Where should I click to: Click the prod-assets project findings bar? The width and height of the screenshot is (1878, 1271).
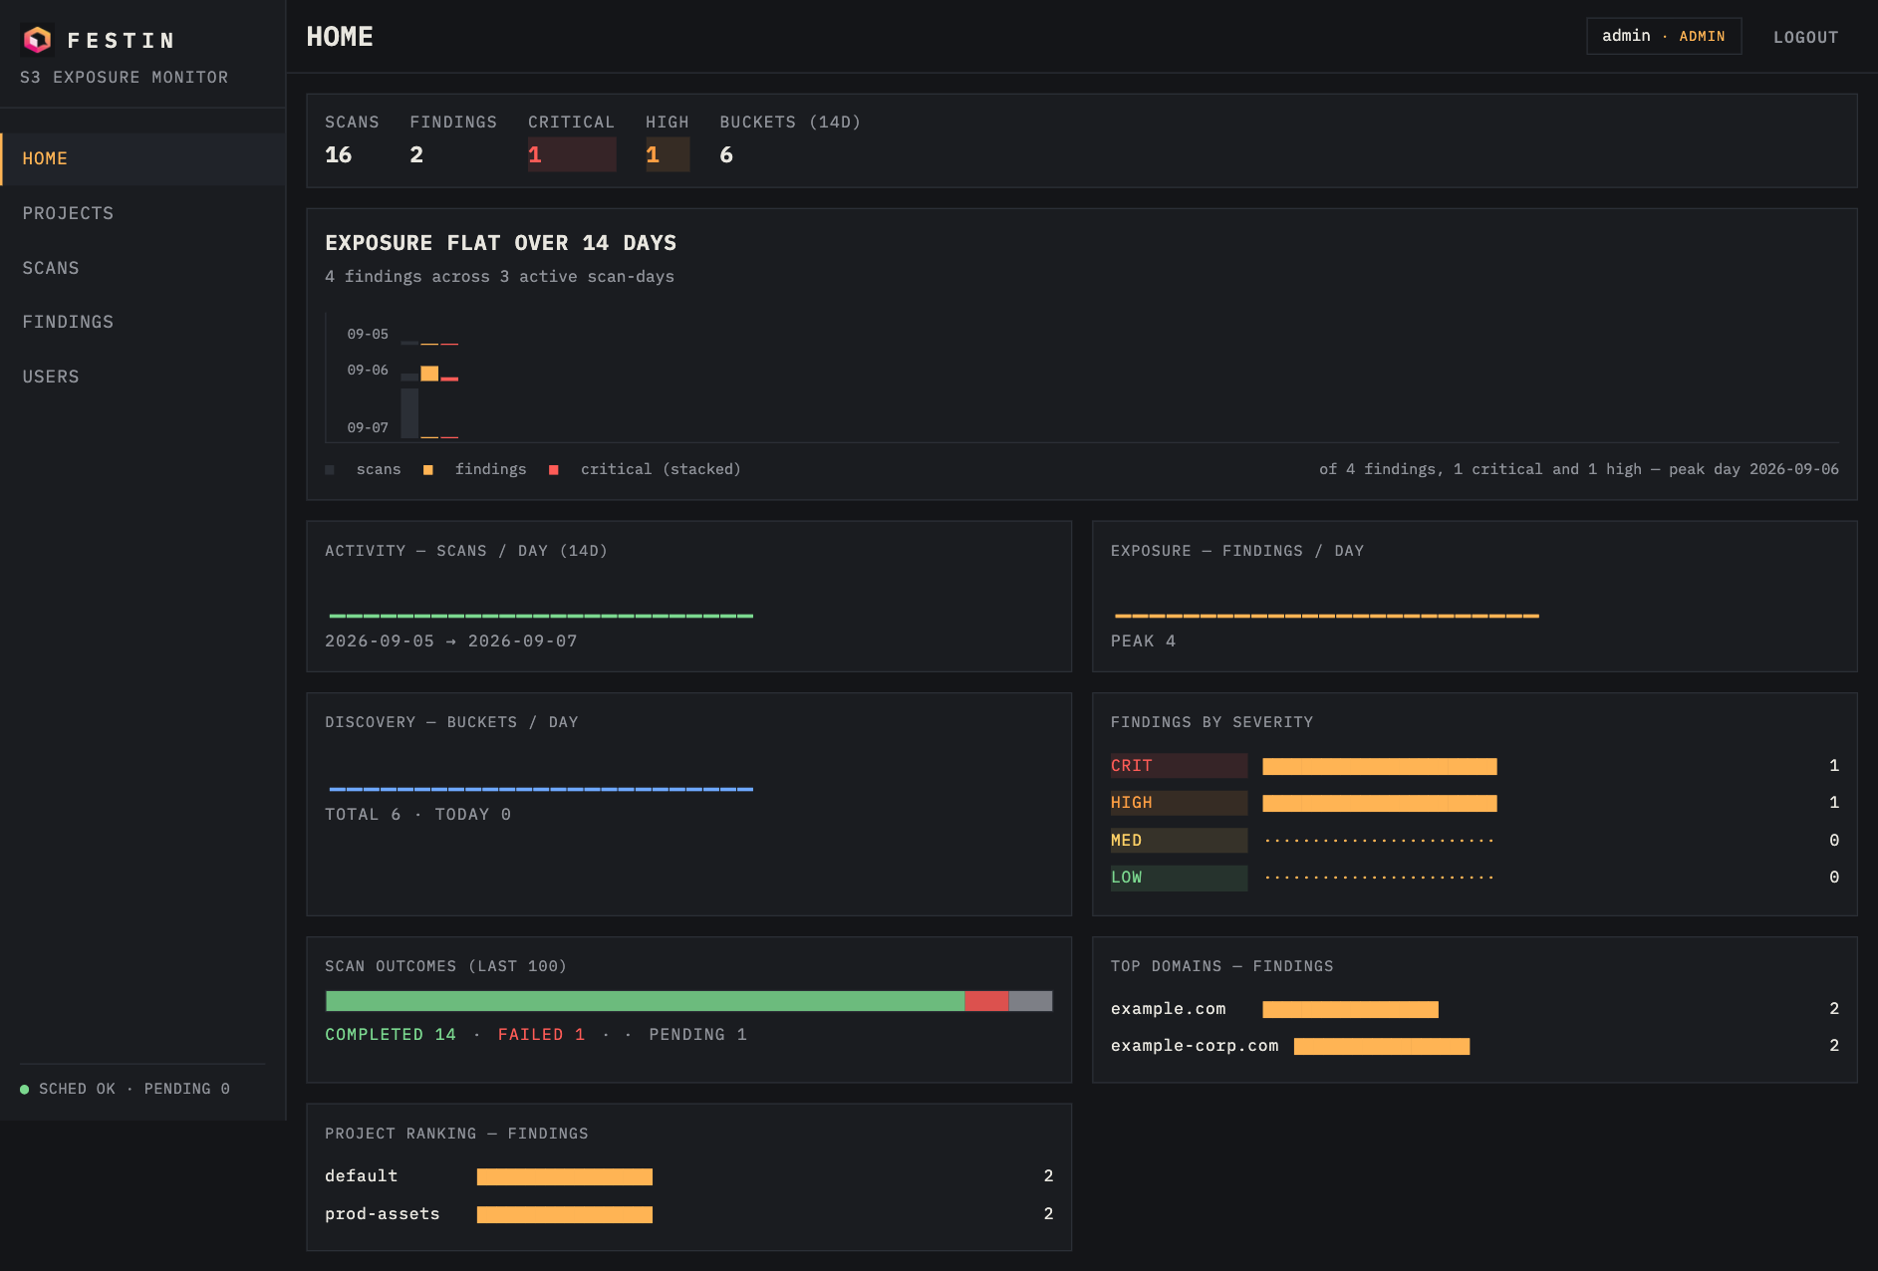(x=565, y=1215)
